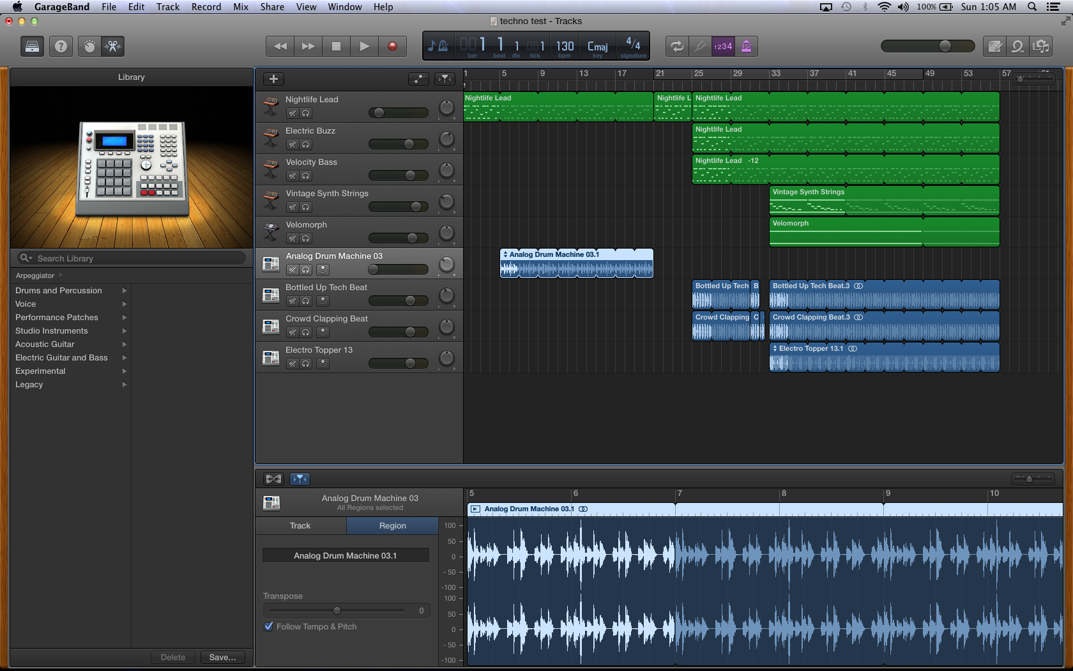Click the Spotlight search icon in menu bar
Viewport: 1073px width, 671px height.
[x=1032, y=6]
